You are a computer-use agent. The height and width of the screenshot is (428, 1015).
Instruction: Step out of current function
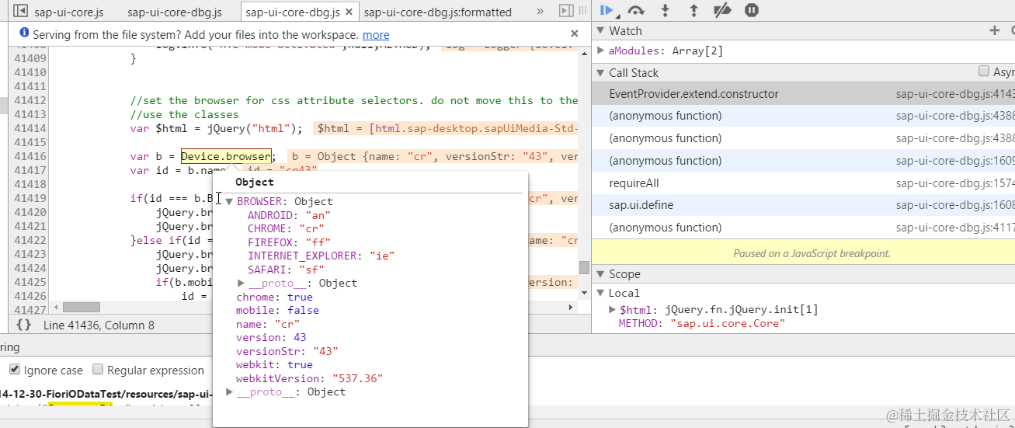tap(693, 10)
